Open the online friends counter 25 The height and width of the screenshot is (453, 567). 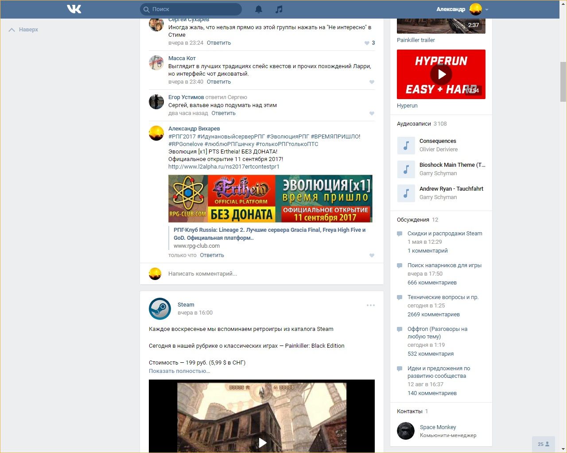pos(544,444)
